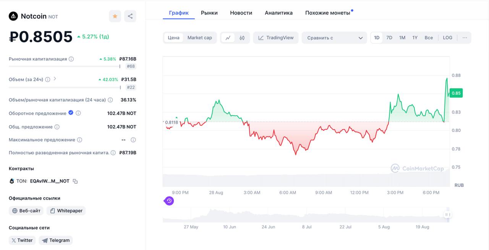The height and width of the screenshot is (250, 489).
Task: Open the Аналитика tab
Action: click(279, 13)
